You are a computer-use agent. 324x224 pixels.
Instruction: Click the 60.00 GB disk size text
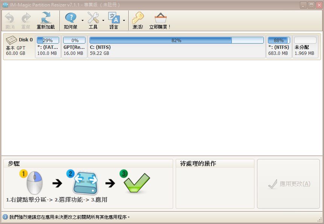(15, 53)
